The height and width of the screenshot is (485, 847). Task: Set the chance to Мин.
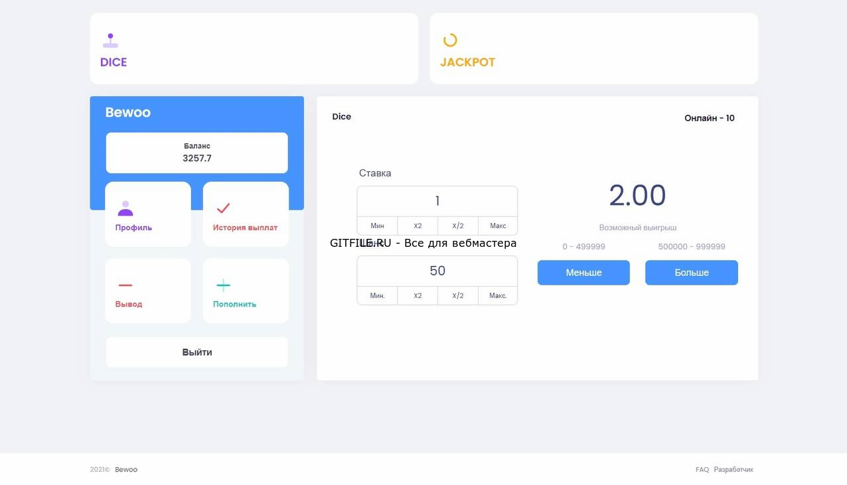tap(377, 295)
